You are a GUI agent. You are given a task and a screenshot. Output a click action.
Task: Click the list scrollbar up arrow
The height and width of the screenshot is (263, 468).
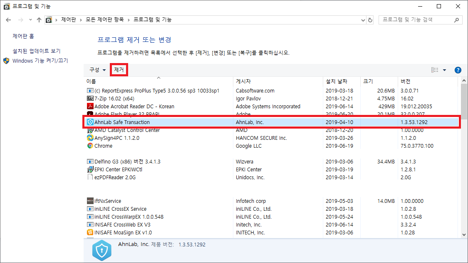464,80
